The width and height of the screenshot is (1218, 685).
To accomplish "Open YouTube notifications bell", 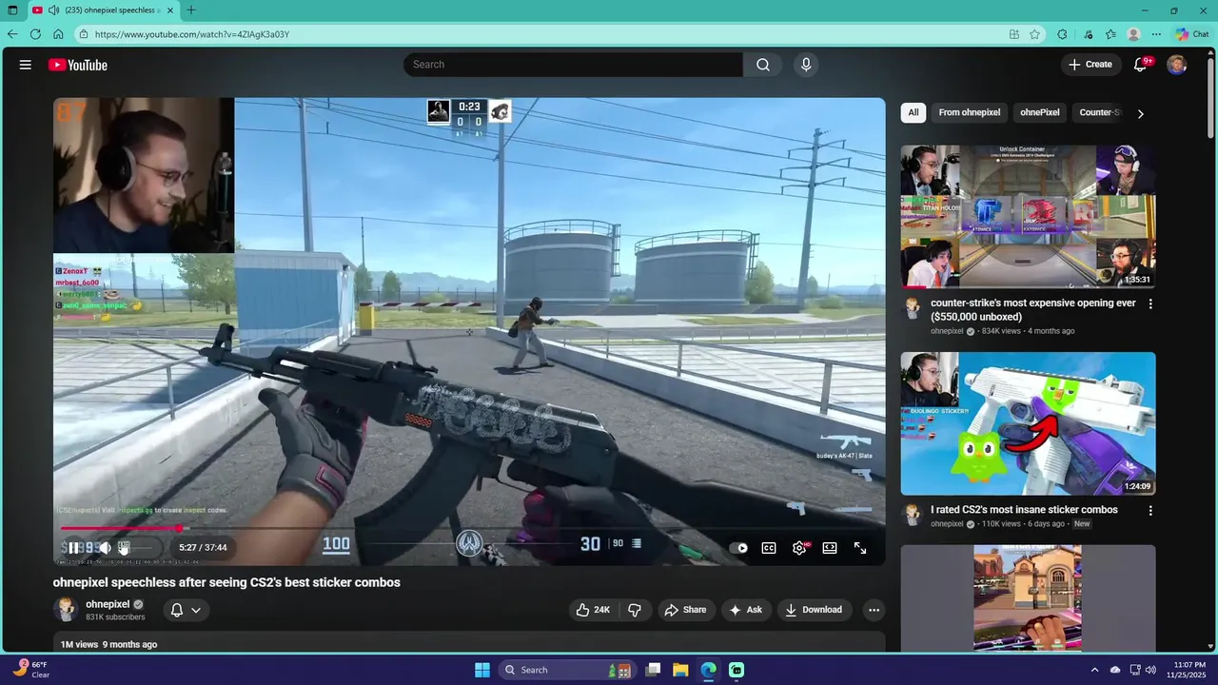I will click(x=1141, y=65).
